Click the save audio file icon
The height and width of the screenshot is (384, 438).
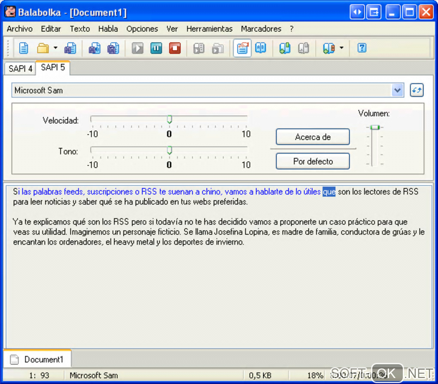pos(95,49)
